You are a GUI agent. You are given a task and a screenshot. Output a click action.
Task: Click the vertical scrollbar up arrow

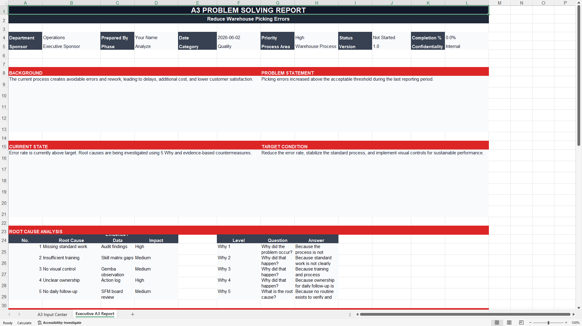[579, 2]
